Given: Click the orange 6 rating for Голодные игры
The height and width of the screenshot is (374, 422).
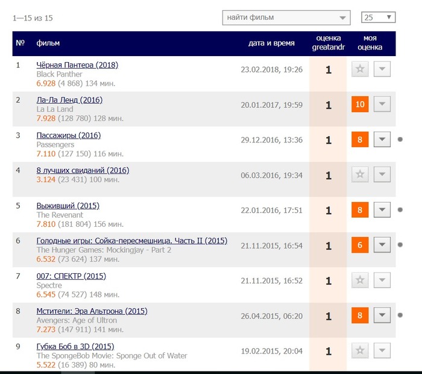Looking at the screenshot, I should 360,246.
